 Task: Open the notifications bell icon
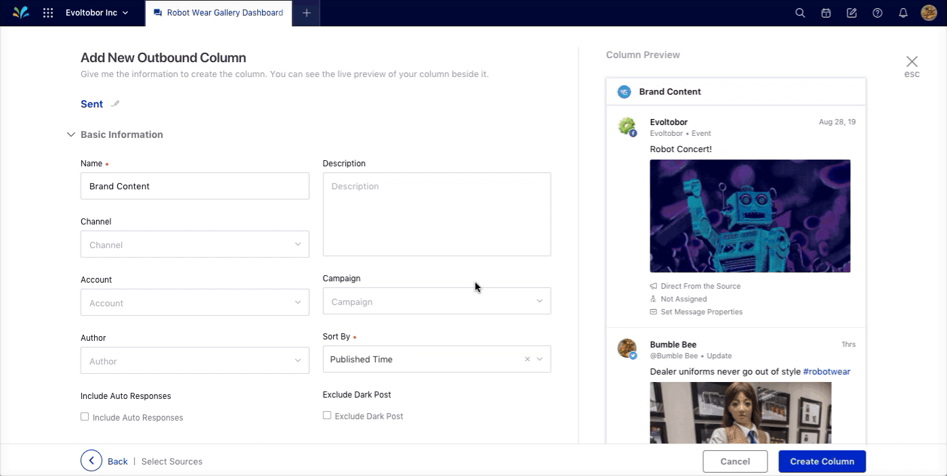[903, 13]
